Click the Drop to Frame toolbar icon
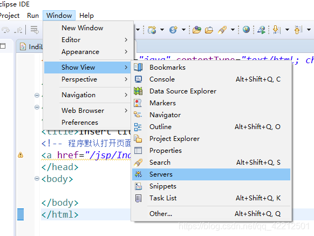 click(35, 30)
